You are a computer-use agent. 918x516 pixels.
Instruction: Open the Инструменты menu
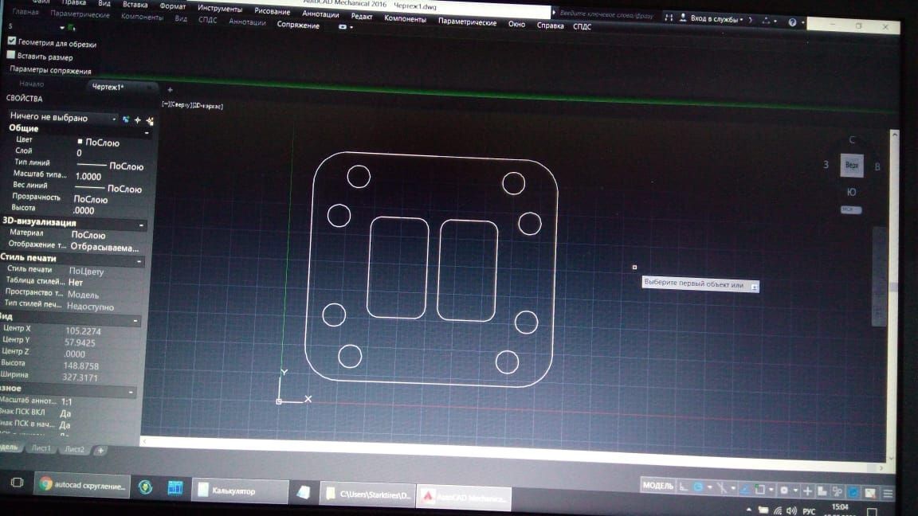220,8
